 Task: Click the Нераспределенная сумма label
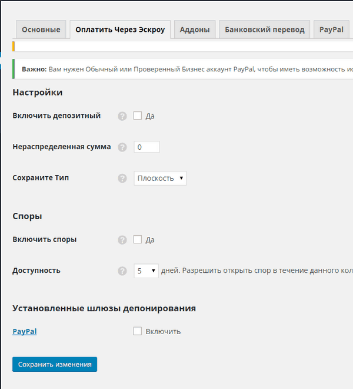(62, 147)
